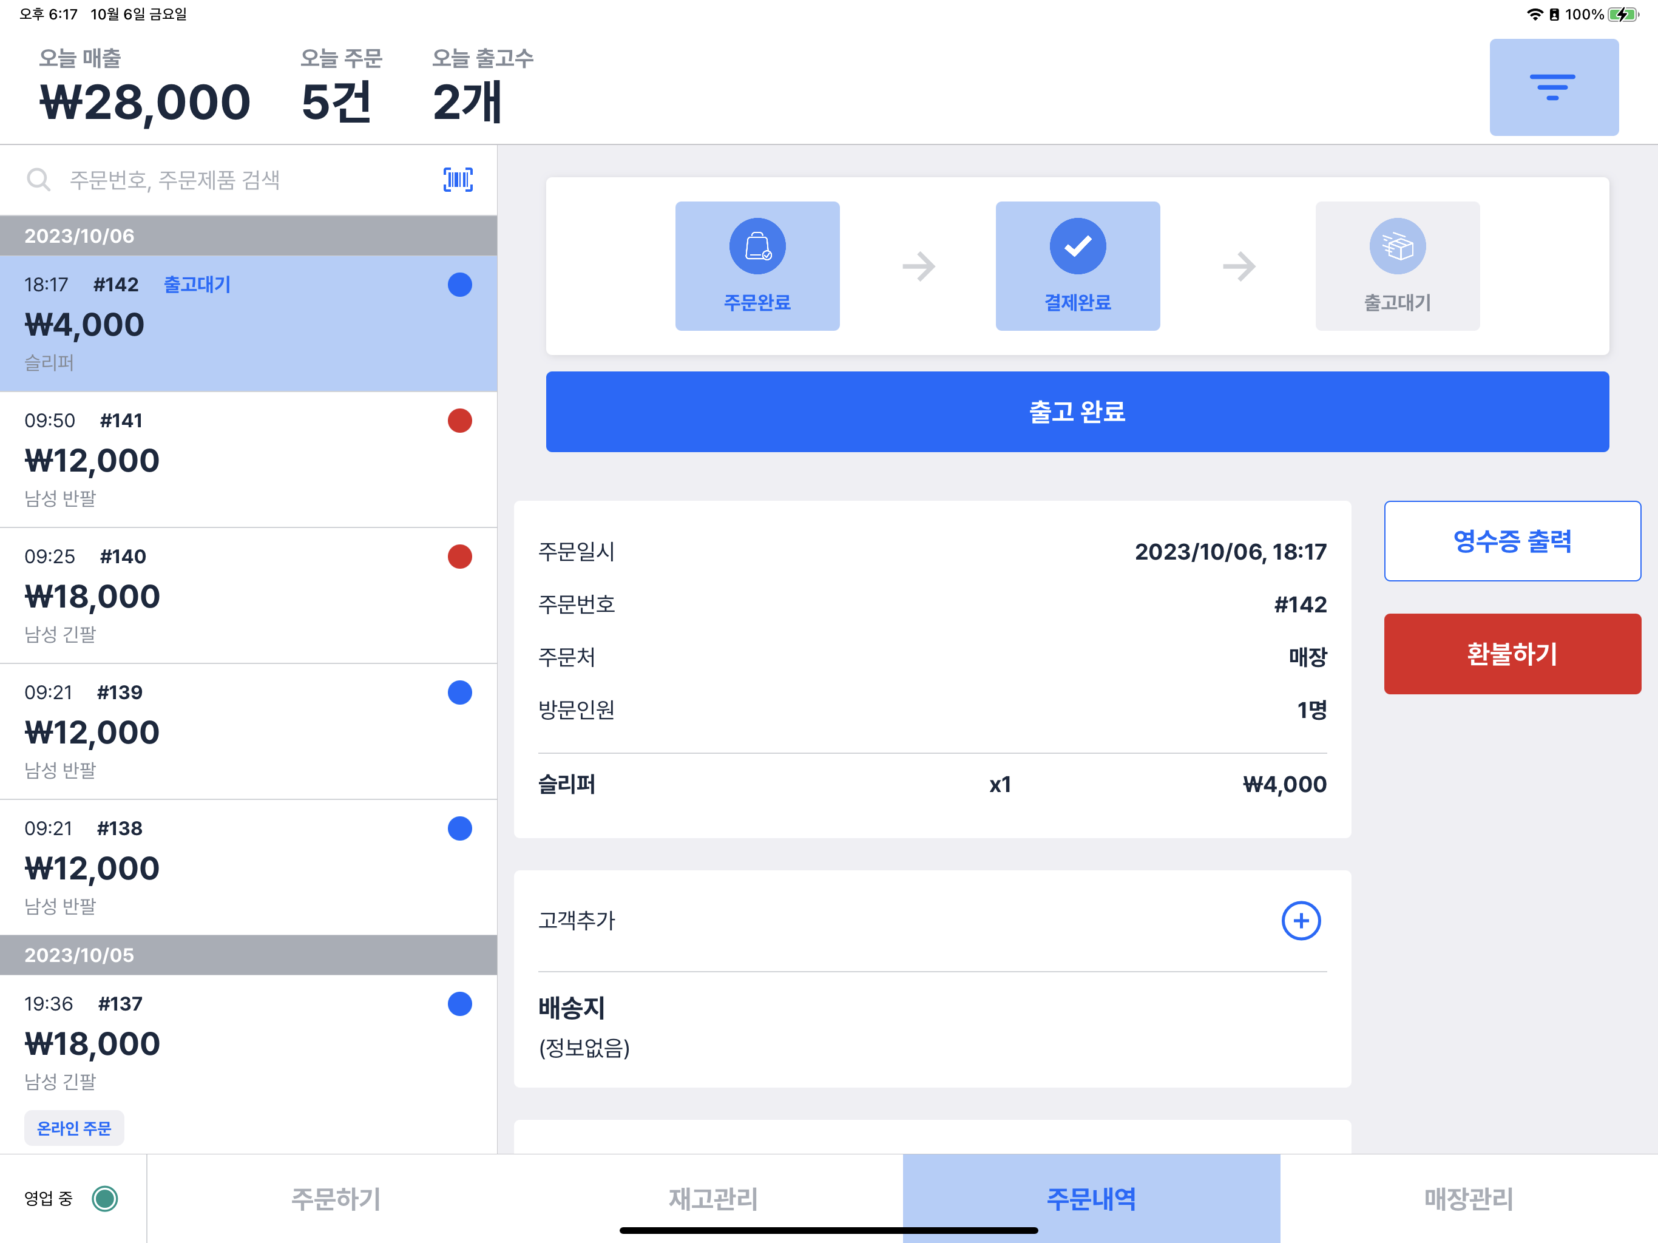The width and height of the screenshot is (1658, 1243).
Task: Select the 주문완료 shopping bag step icon
Action: coord(757,246)
